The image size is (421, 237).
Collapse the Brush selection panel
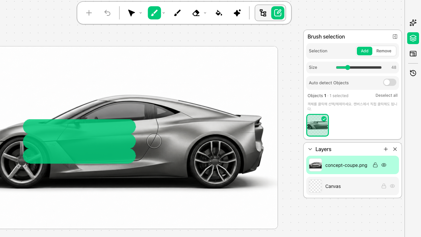coord(395,37)
